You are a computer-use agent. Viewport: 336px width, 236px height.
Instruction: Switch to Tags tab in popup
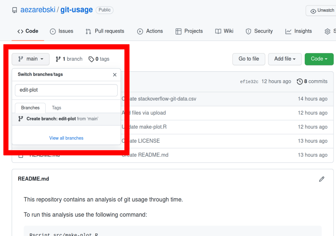click(57, 108)
